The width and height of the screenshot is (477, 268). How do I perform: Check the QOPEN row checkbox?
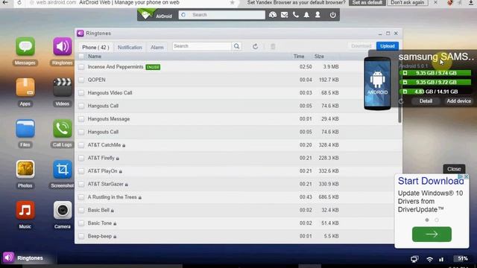[81, 80]
